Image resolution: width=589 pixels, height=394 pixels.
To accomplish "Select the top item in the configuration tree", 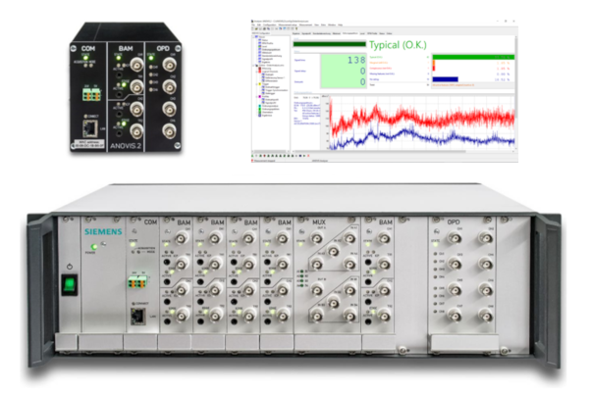I will 265,39.
